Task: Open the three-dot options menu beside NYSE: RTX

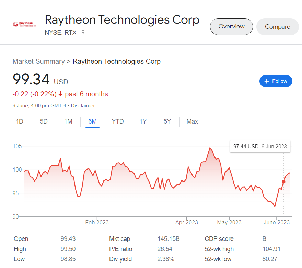Action: click(x=83, y=32)
